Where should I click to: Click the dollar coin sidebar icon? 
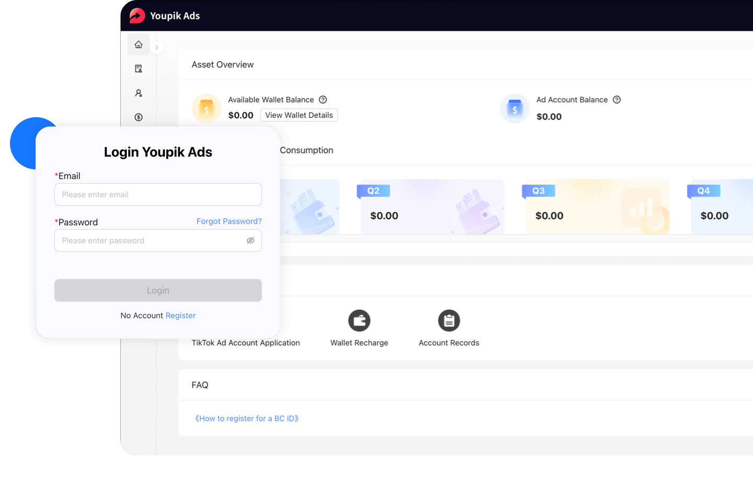[139, 117]
